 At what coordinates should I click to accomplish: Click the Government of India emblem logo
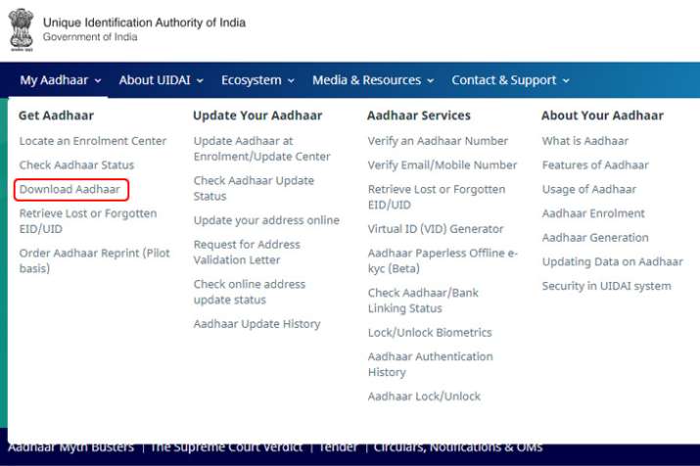21,30
